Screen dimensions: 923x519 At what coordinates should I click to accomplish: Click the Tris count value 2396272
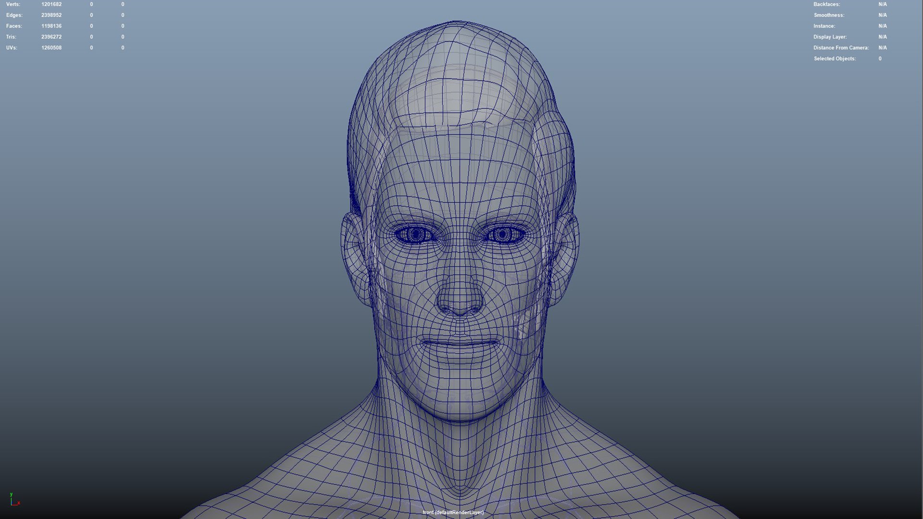click(51, 37)
